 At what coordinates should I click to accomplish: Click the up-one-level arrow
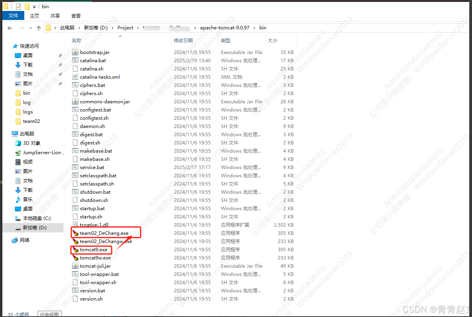pyautogui.click(x=38, y=28)
